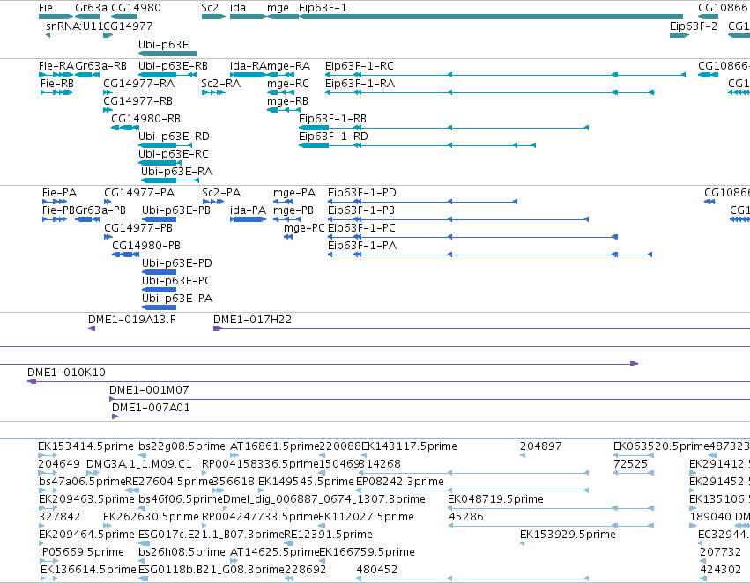The height and width of the screenshot is (583, 750).
Task: Select transcript Ubi-p63E-RC
Action: (x=160, y=163)
